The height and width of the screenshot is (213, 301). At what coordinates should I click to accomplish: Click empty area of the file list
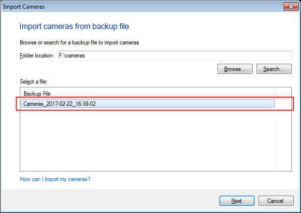click(x=147, y=140)
